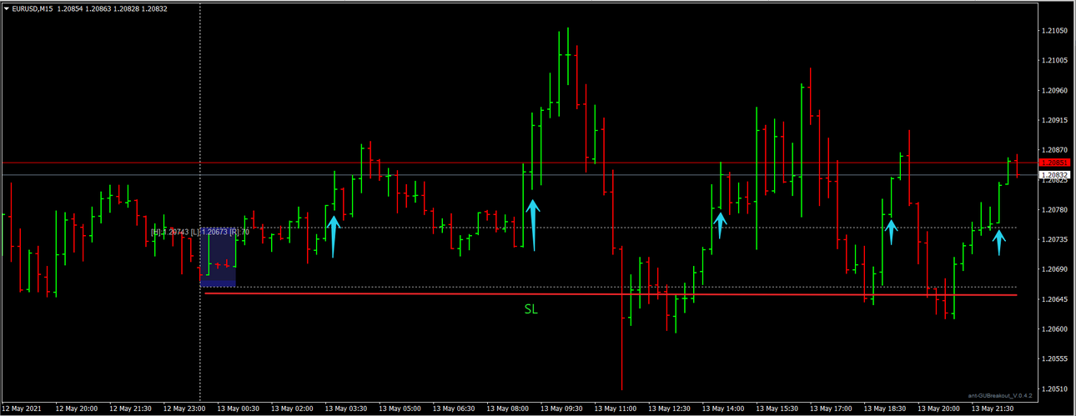
Task: Click the 13 May 17:00 time axis label
Action: point(831,408)
